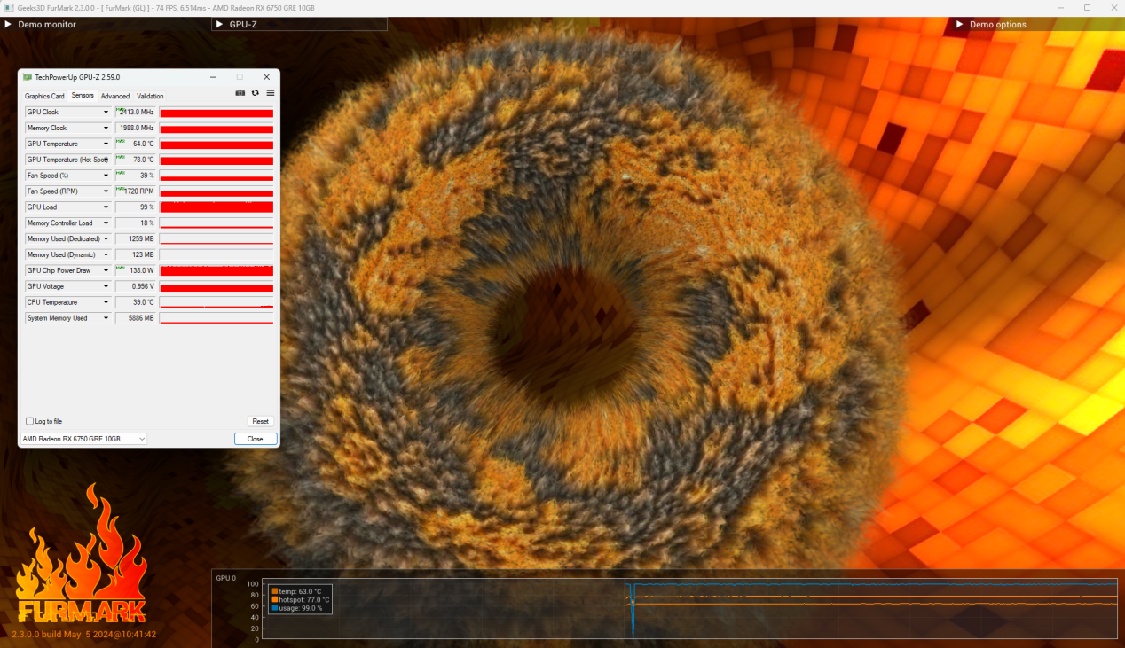This screenshot has height=648, width=1125.
Task: Open the GPU Temperature sensor dropdown
Action: [106, 144]
